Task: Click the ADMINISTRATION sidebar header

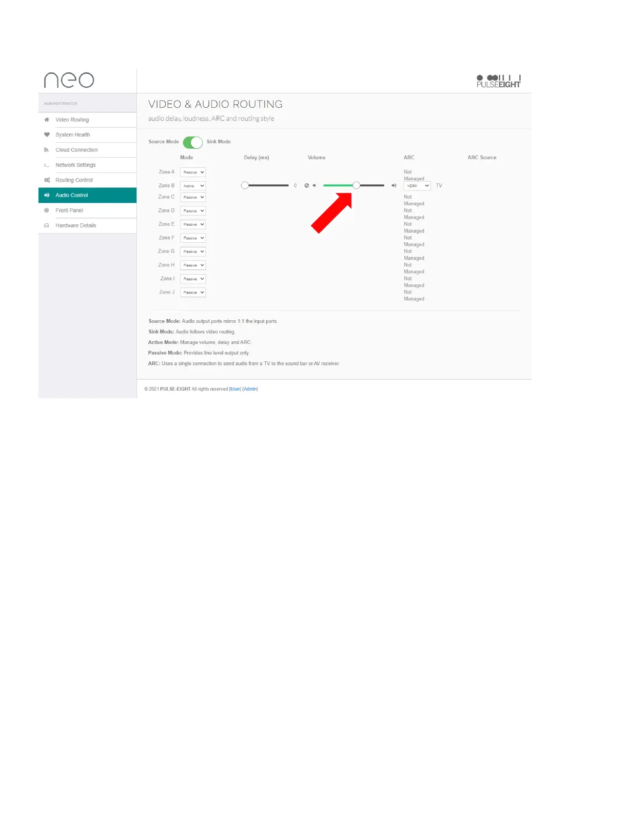Action: pyautogui.click(x=61, y=104)
